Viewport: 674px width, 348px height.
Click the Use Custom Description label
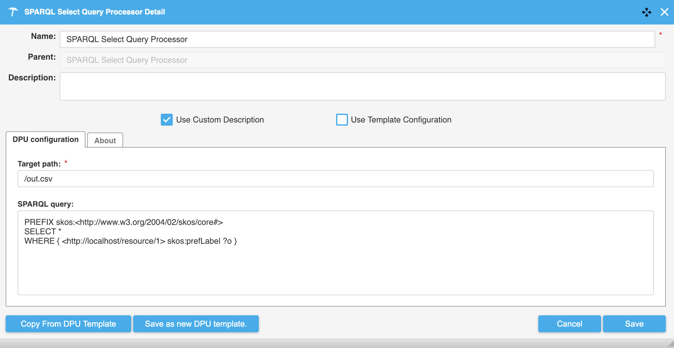(220, 120)
